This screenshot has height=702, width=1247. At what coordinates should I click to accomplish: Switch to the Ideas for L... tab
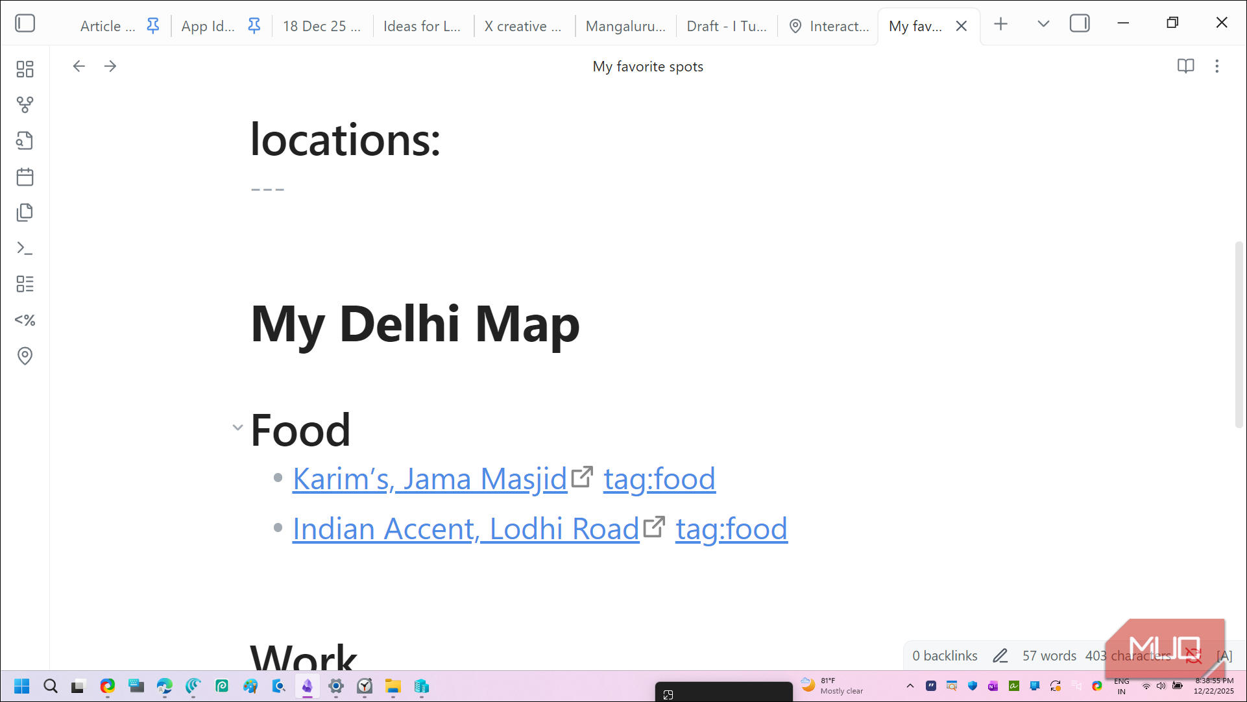point(422,26)
